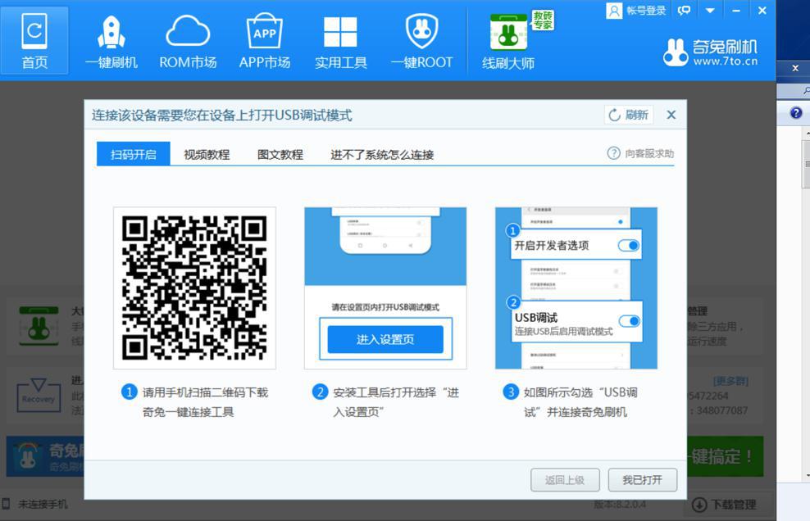The height and width of the screenshot is (521, 810).
Task: Close the right-side background window
Action: (795, 68)
